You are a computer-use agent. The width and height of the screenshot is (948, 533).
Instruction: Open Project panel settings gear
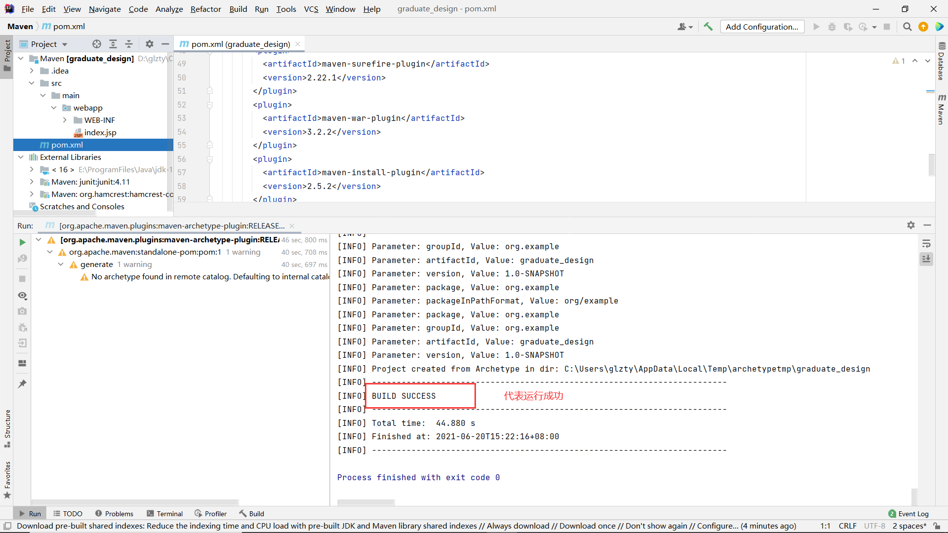click(150, 44)
